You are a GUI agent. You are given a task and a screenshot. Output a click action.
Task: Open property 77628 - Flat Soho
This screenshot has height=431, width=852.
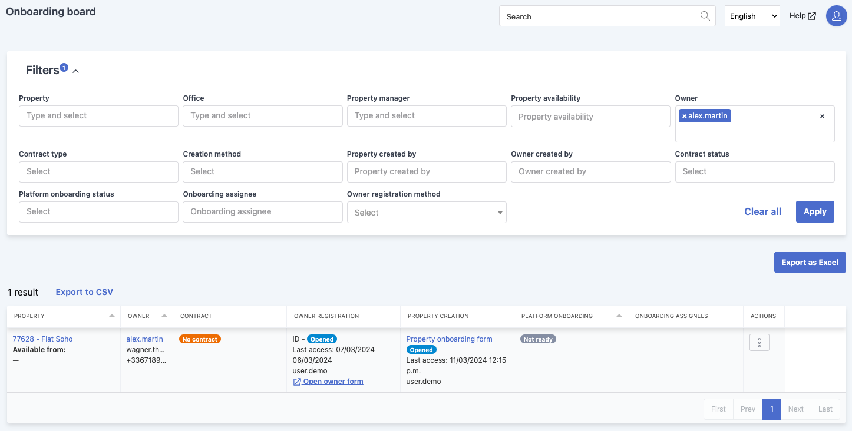tap(42, 339)
